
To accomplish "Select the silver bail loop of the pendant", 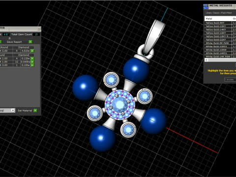I will coord(154,36).
